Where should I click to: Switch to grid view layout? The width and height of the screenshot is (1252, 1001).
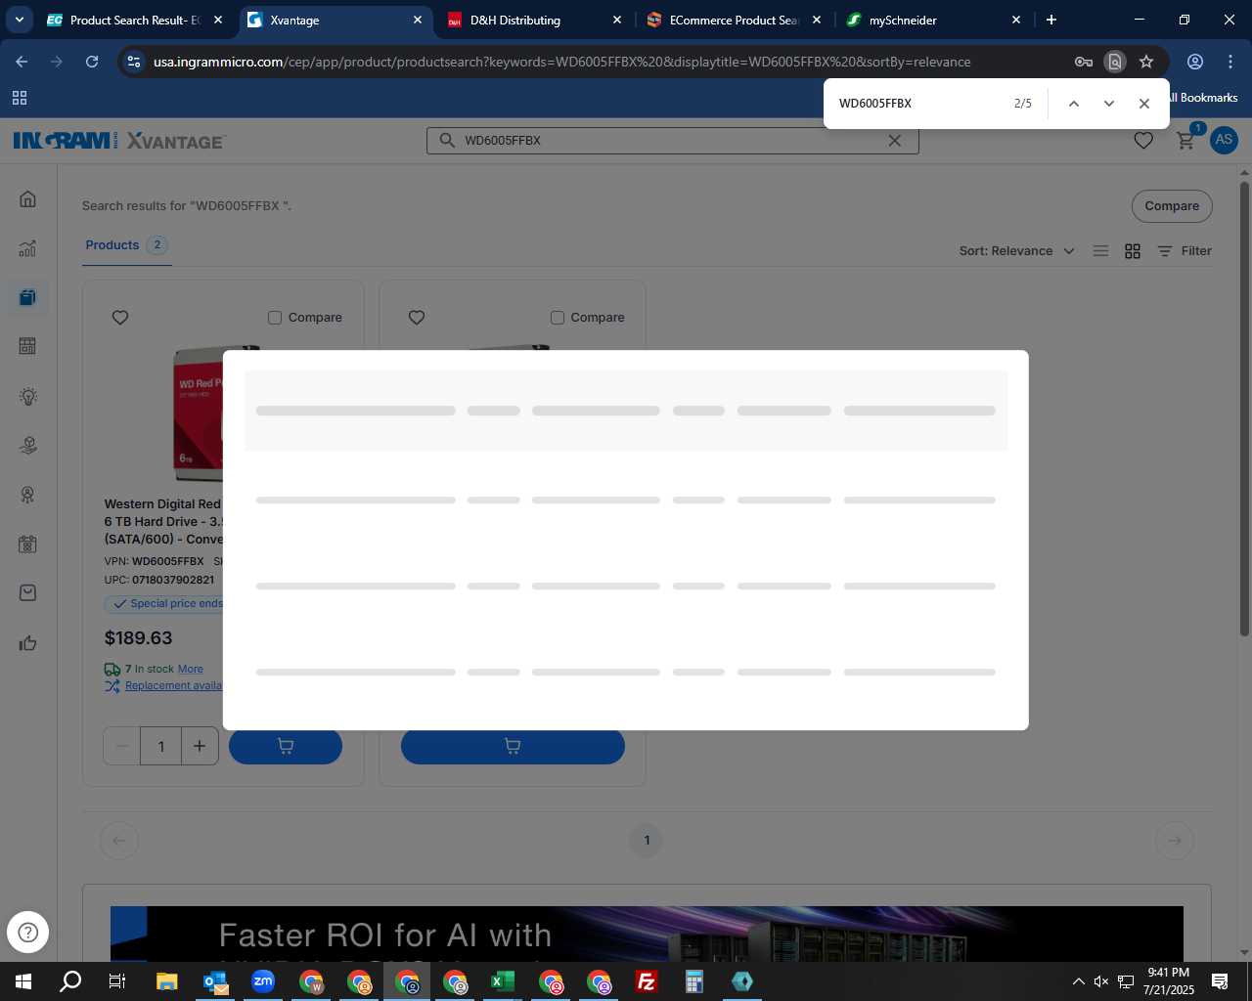click(1133, 251)
